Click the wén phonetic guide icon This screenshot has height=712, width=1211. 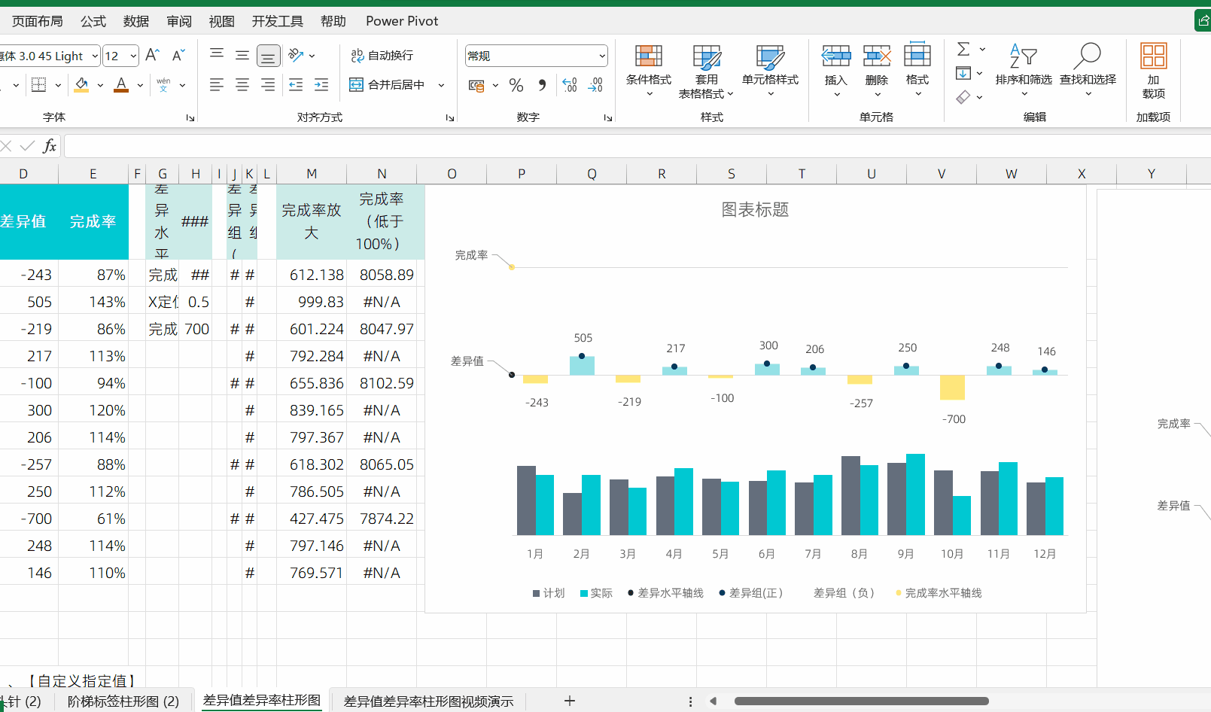pos(163,85)
